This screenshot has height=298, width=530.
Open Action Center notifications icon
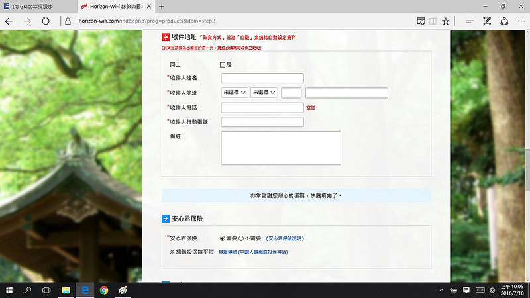pos(466,290)
